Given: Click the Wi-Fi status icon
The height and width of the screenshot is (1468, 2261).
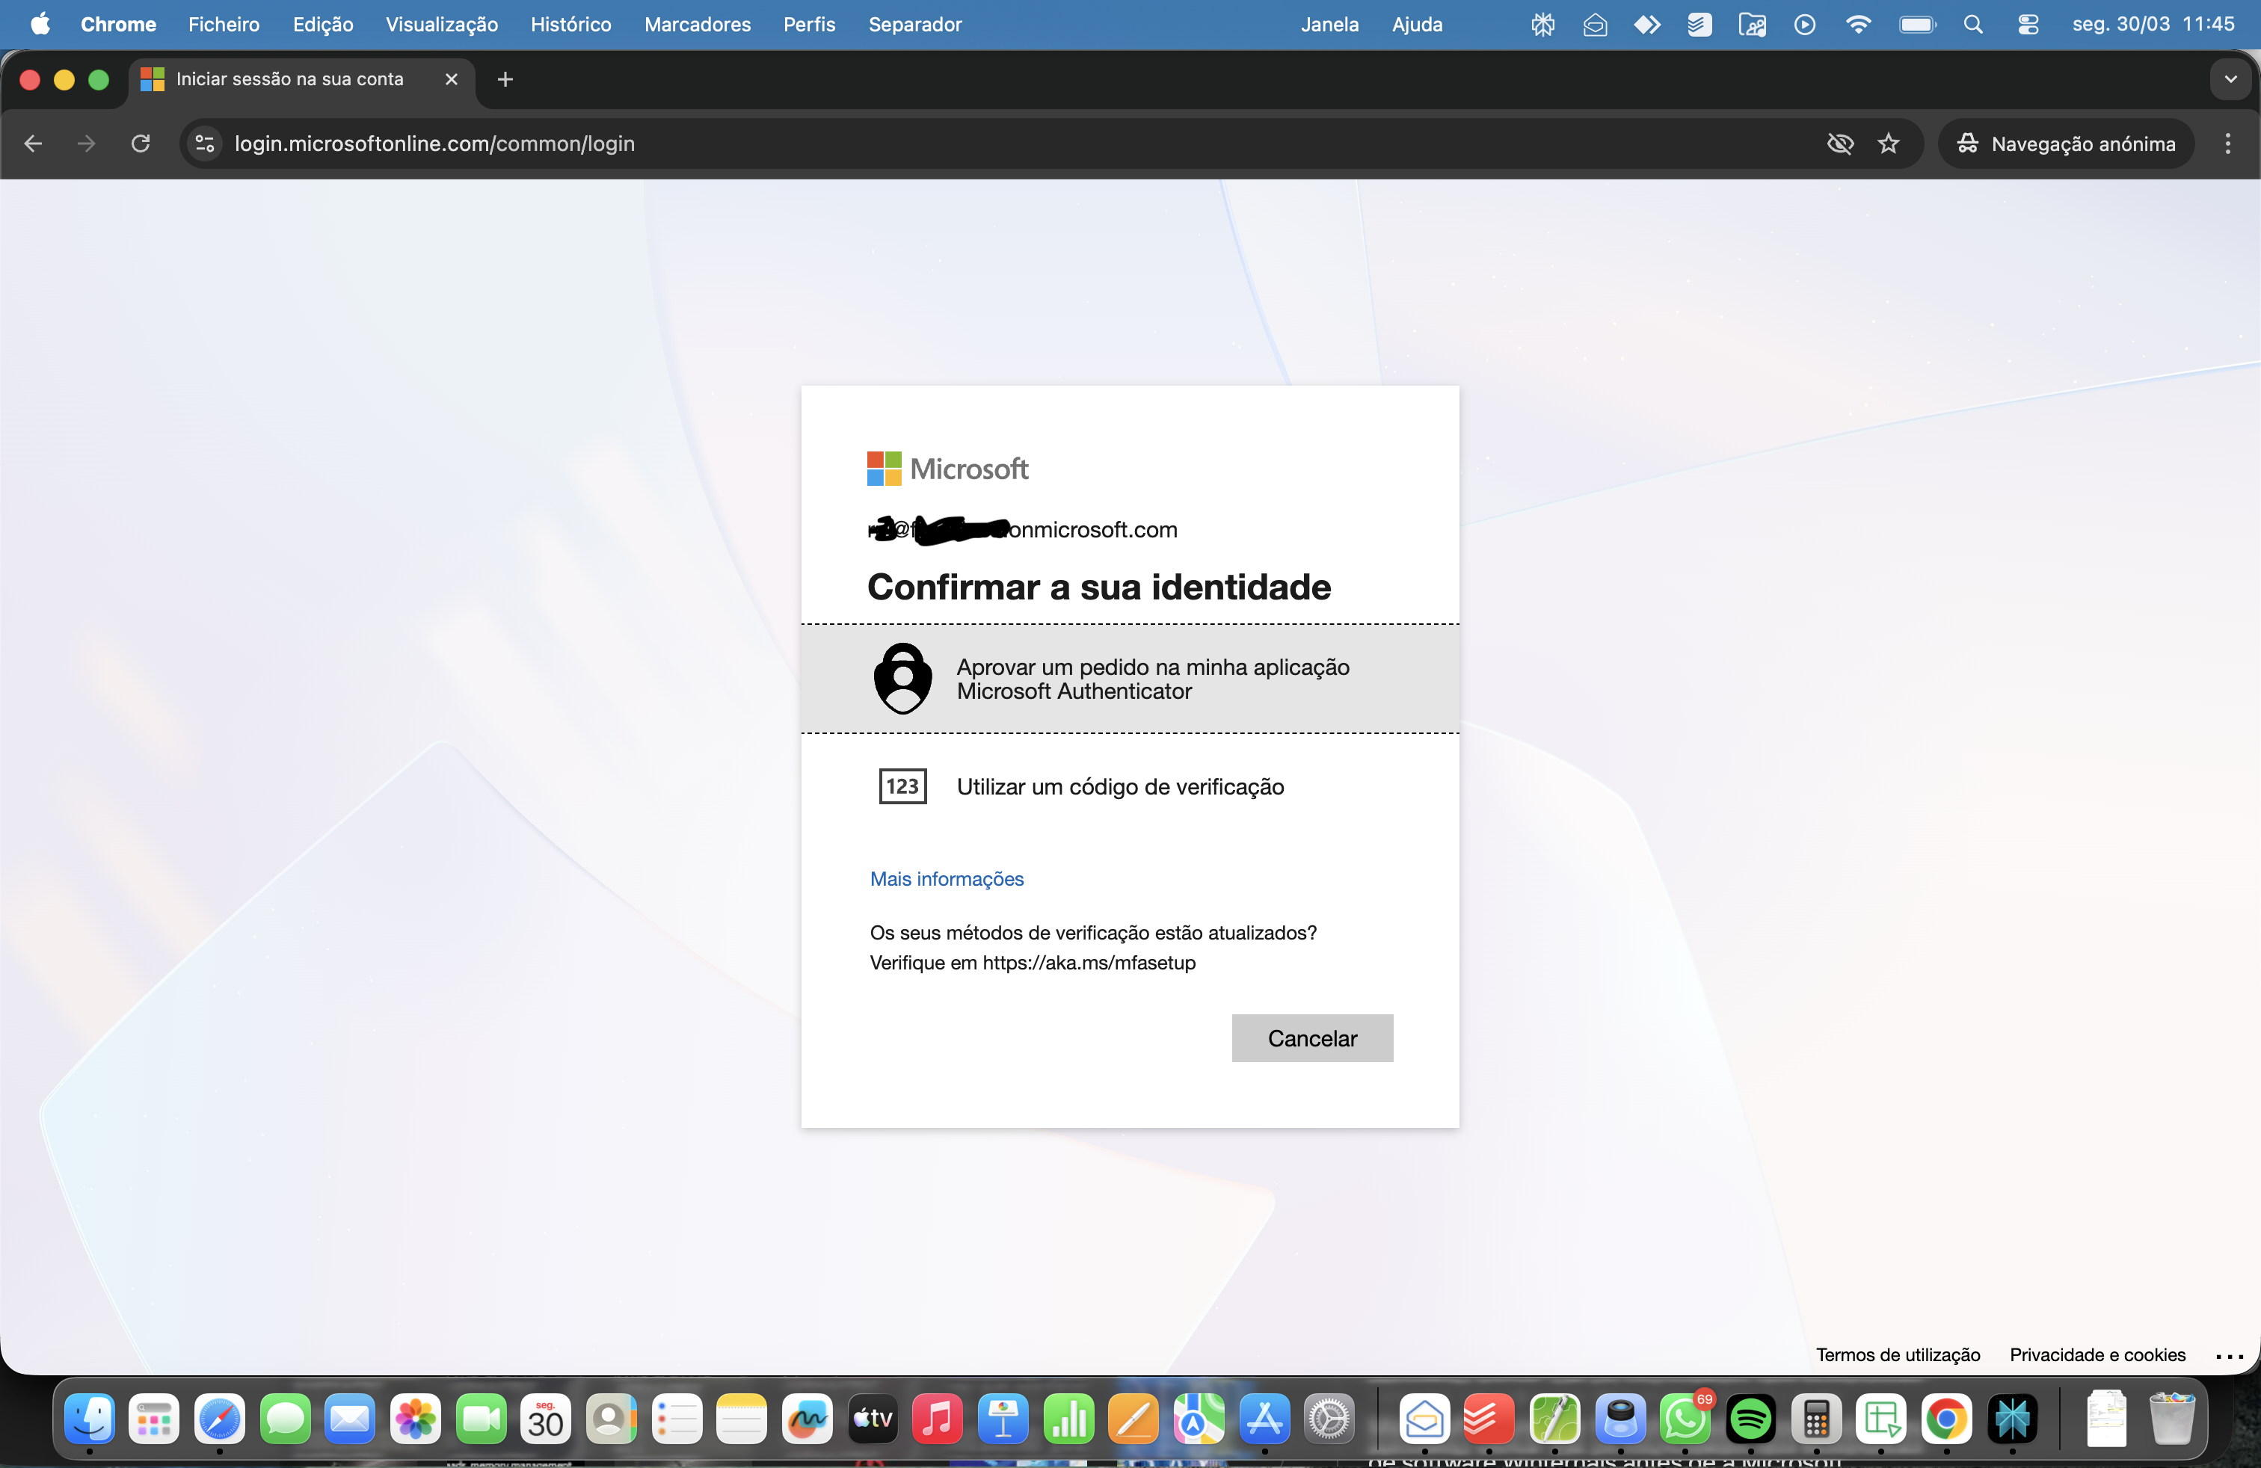Looking at the screenshot, I should [1858, 25].
